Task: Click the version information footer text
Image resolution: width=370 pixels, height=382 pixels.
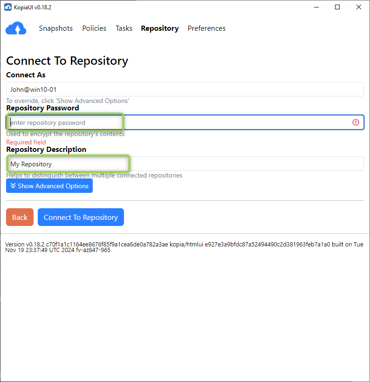Action: pyautogui.click(x=184, y=247)
